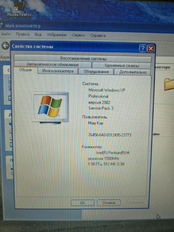Click the help question mark button
174x232 pixels.
click(143, 48)
